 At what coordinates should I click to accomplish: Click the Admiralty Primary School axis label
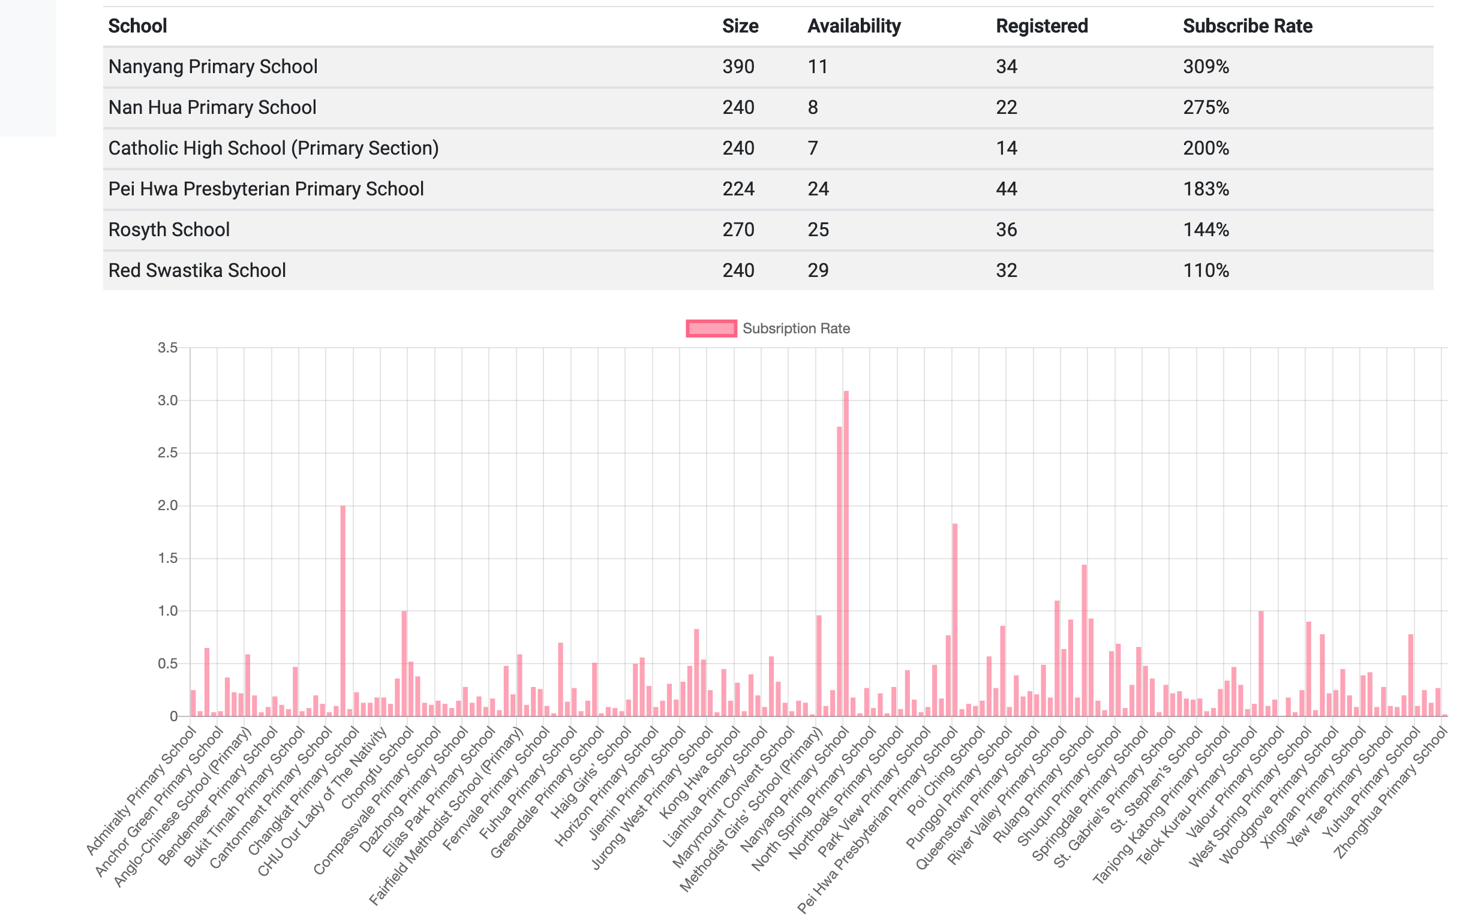coord(145,788)
